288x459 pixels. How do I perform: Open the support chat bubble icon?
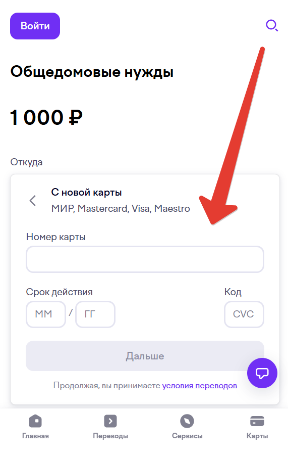point(262,373)
